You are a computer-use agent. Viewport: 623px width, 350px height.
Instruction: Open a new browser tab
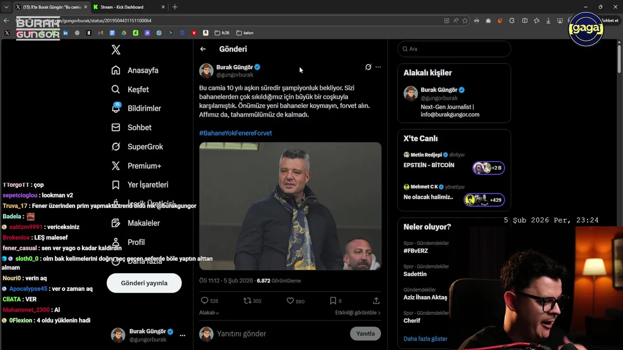tap(175, 7)
